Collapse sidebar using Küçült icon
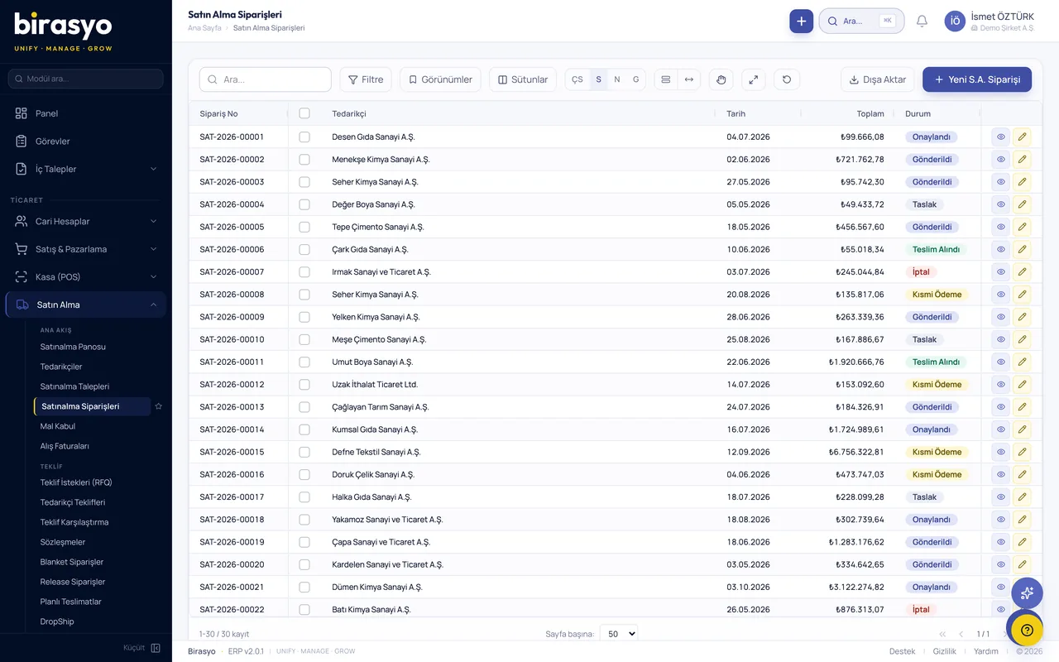 coord(156,648)
